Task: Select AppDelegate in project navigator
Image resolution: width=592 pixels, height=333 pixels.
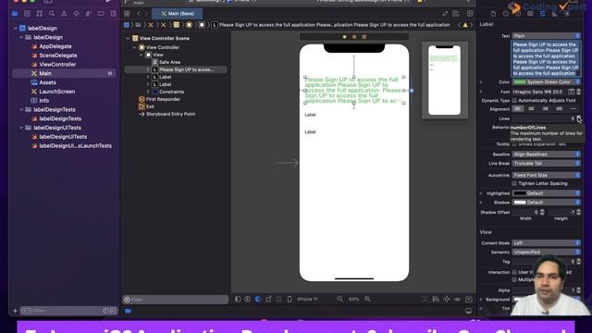Action: [x=55, y=46]
